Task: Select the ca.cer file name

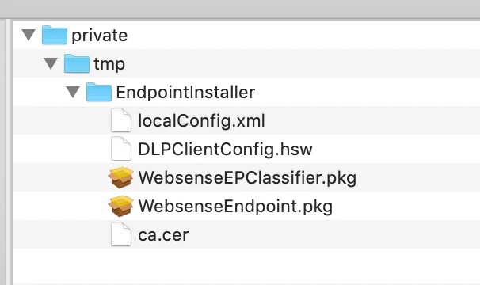Action: coord(163,235)
